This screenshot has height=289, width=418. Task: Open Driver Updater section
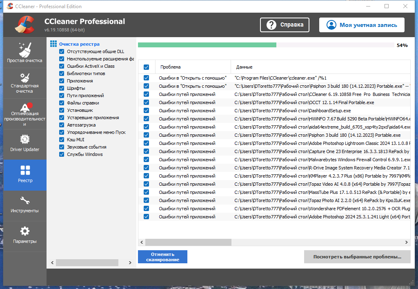25,144
